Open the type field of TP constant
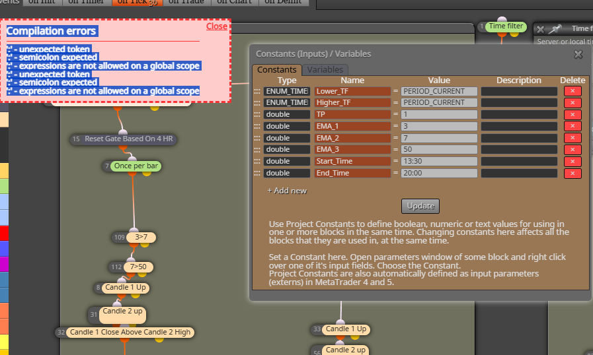This screenshot has width=593, height=355. pos(287,114)
